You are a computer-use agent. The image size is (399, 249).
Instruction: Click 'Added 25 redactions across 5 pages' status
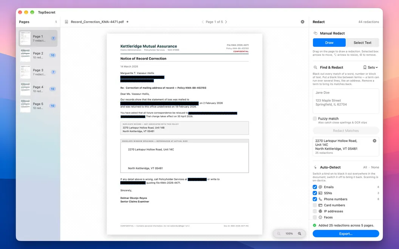[346, 225]
